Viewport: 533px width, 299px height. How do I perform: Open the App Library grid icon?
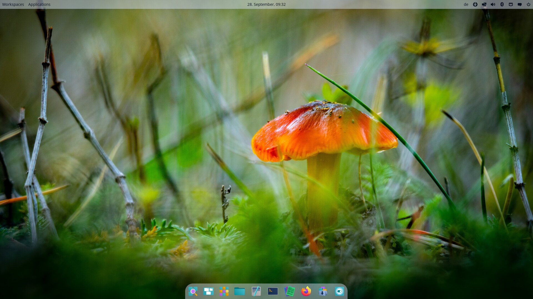tap(224, 291)
